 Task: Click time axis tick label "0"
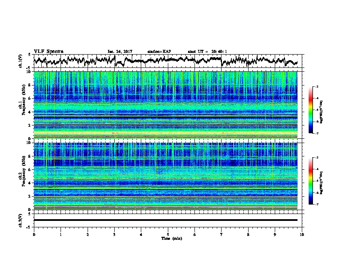[34, 234]
